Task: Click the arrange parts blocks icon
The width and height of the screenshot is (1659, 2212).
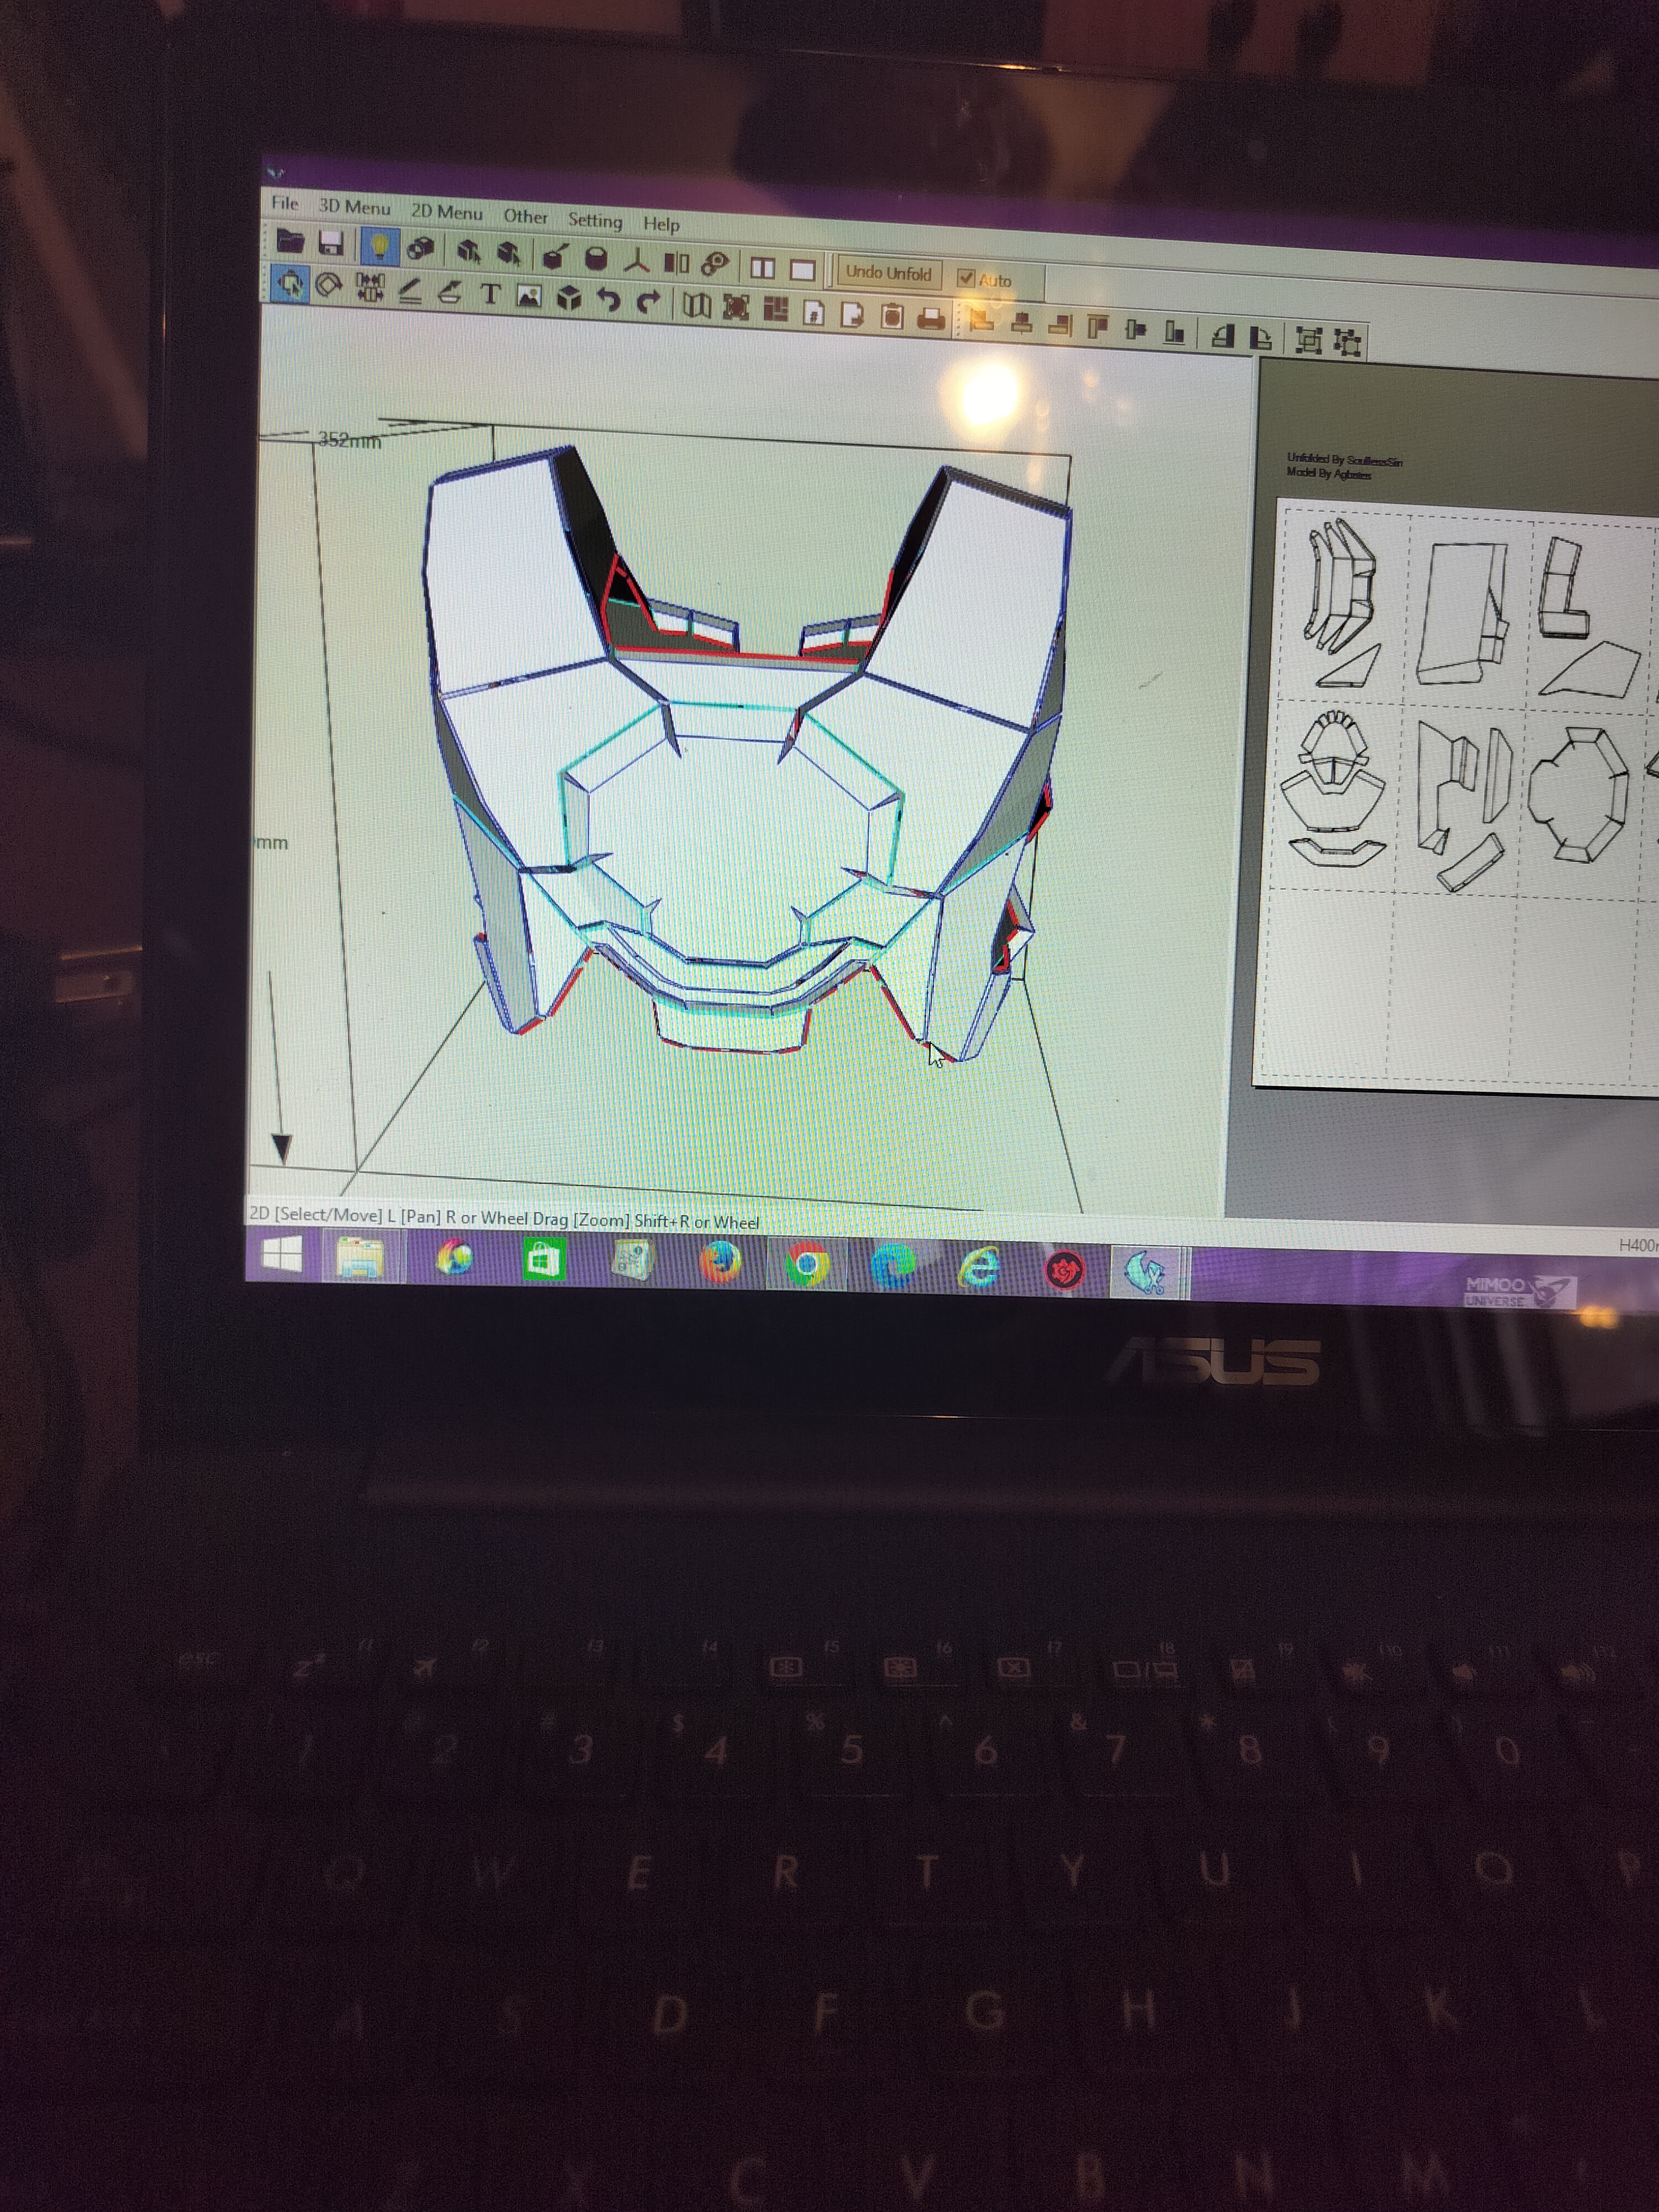Action: click(776, 310)
